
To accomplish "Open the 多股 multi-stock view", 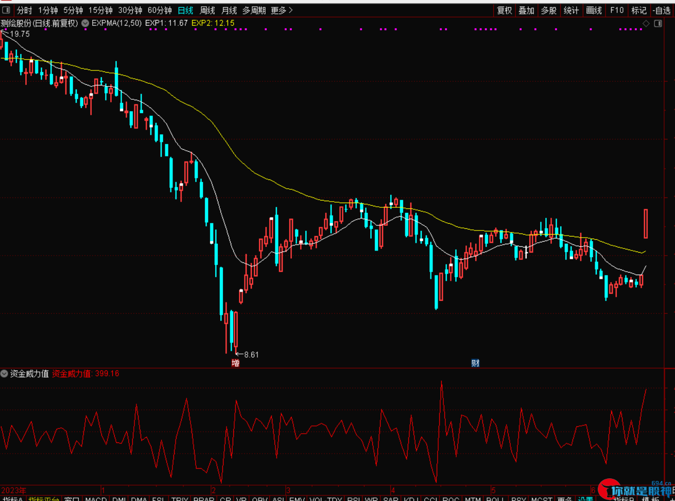I will point(549,10).
